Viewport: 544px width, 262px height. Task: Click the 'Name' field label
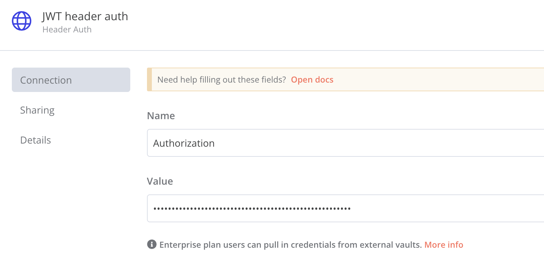(x=161, y=116)
